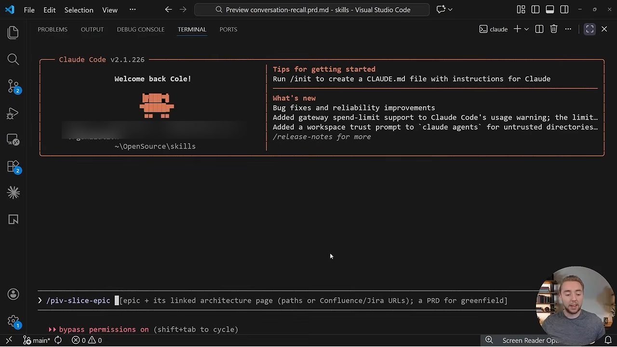
Task: Switch to the Debug Console tab
Action: point(141,29)
